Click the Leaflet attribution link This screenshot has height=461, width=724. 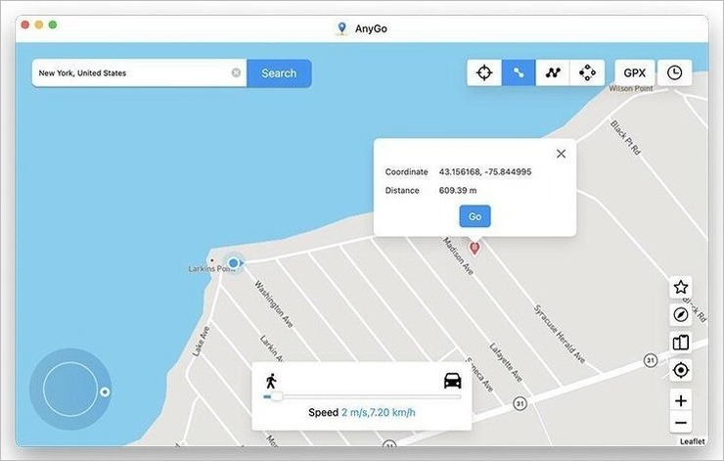click(692, 441)
